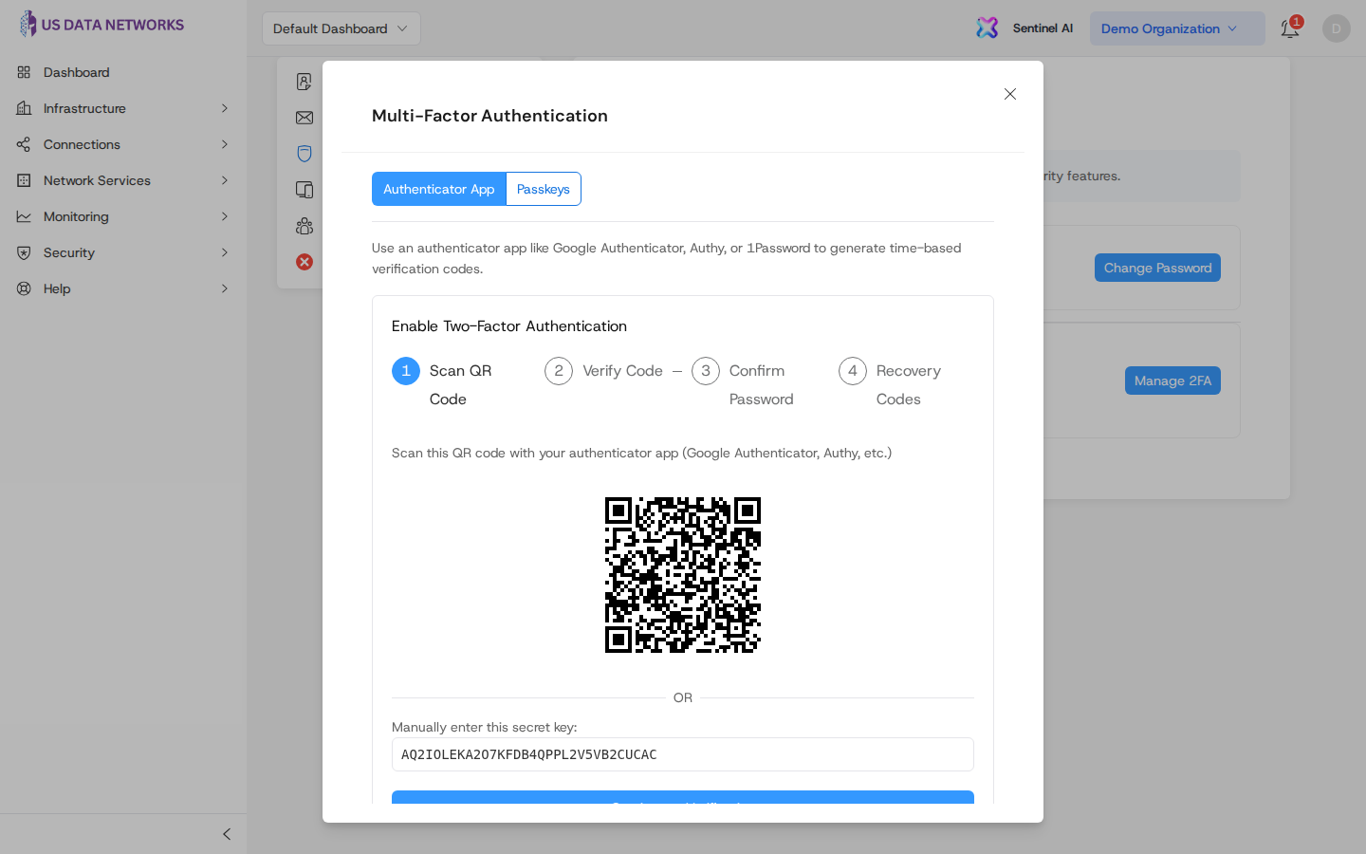Click the Monitoring chart icon
The width and height of the screenshot is (1366, 854).
pos(24,216)
